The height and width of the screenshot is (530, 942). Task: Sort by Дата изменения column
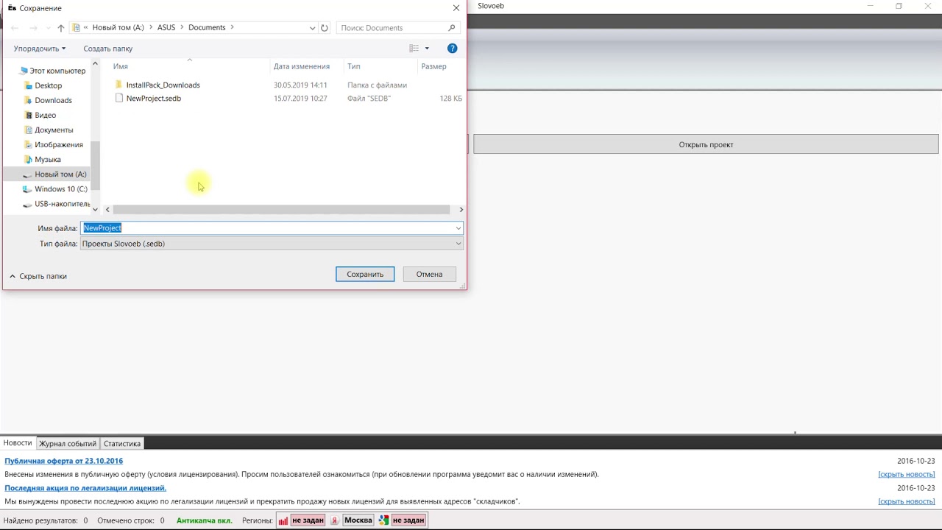tap(302, 66)
